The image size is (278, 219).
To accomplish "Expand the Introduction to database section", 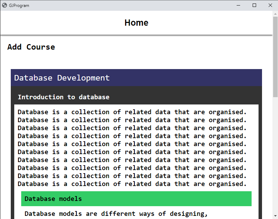I will coord(64,97).
